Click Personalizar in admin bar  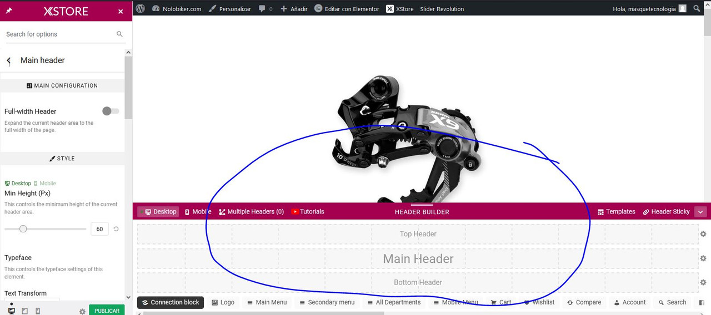(230, 8)
